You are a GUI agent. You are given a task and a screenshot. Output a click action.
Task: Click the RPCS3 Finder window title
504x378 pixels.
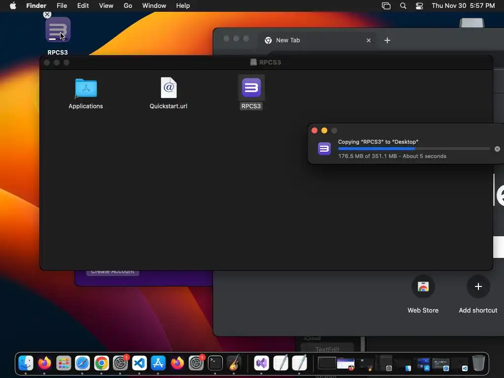[x=270, y=63]
